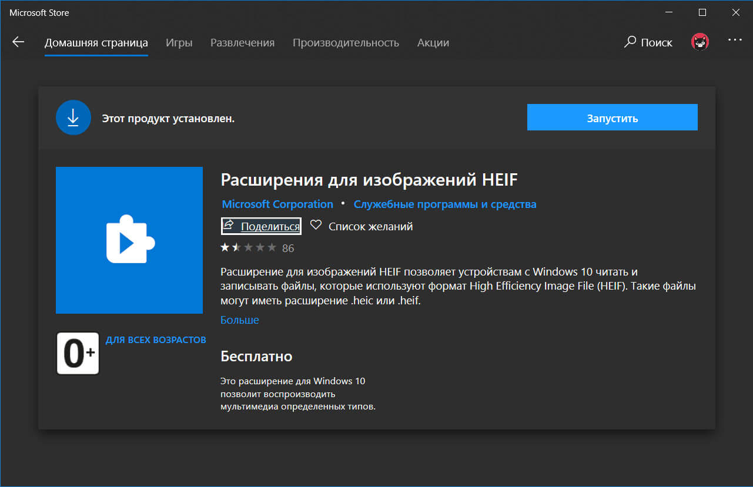
Task: Expand description with Больше
Action: tap(240, 320)
